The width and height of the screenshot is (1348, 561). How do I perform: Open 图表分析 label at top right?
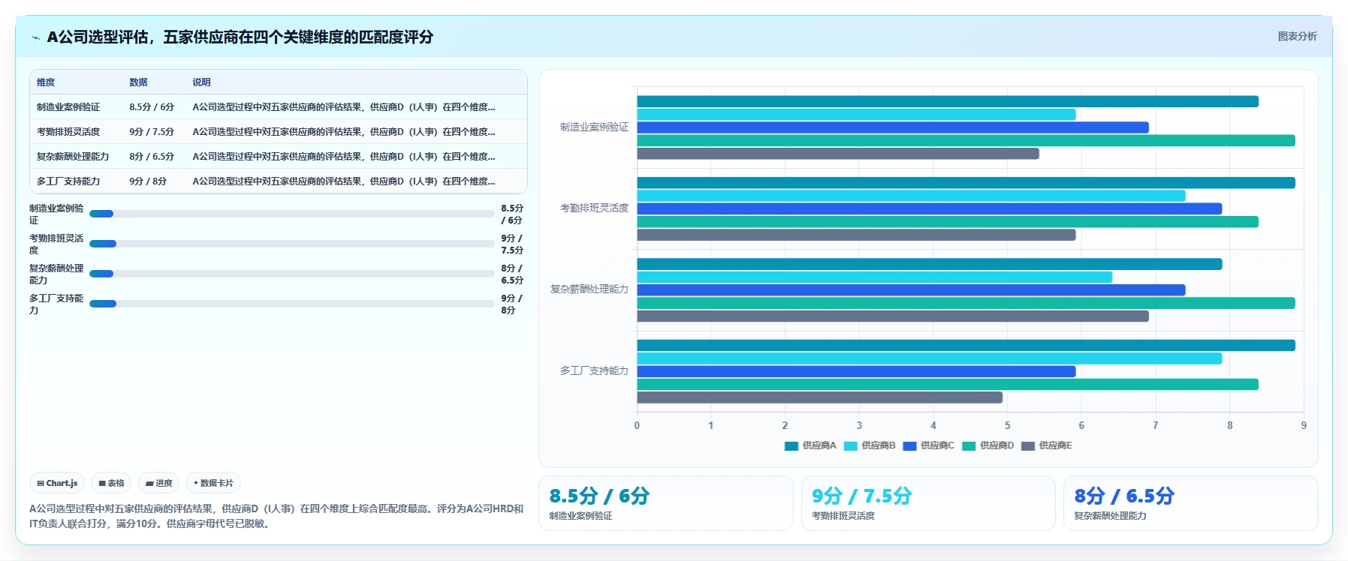point(1297,36)
